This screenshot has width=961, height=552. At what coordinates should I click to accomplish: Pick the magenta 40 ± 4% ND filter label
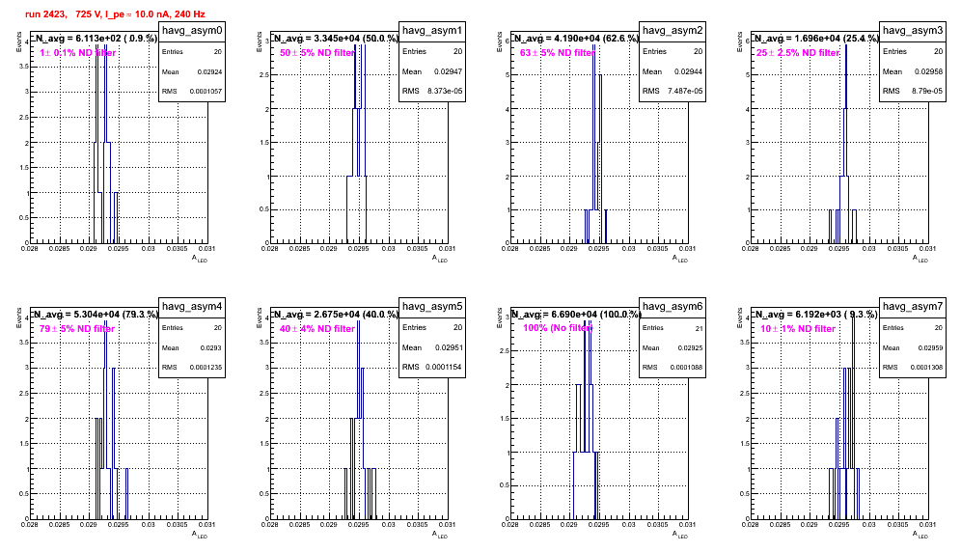[317, 329]
